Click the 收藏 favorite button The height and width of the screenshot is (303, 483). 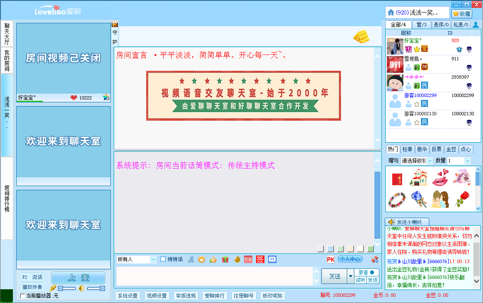click(462, 14)
